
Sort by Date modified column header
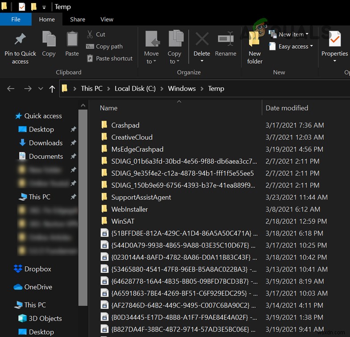[287, 108]
